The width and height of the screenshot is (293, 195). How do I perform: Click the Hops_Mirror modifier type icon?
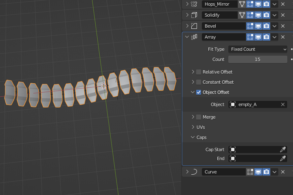pyautogui.click(x=194, y=4)
